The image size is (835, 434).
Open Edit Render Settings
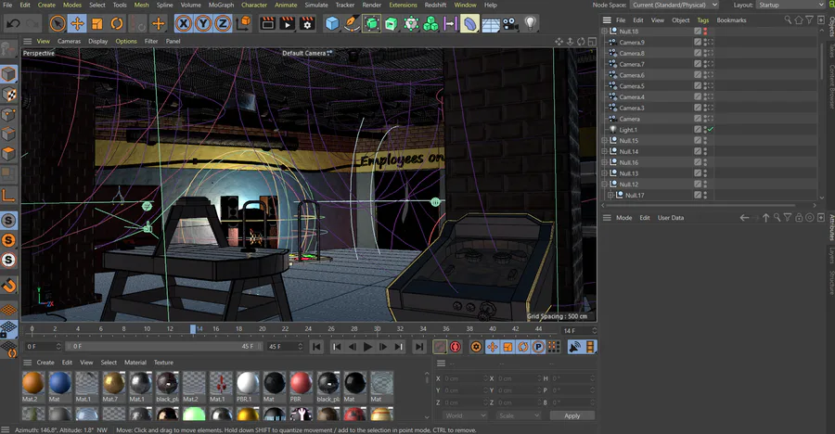[x=307, y=23]
